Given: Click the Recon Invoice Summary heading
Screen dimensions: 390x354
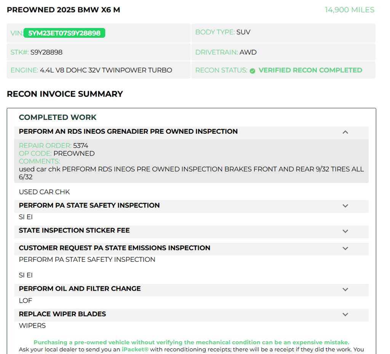Looking at the screenshot, I should click(x=65, y=94).
